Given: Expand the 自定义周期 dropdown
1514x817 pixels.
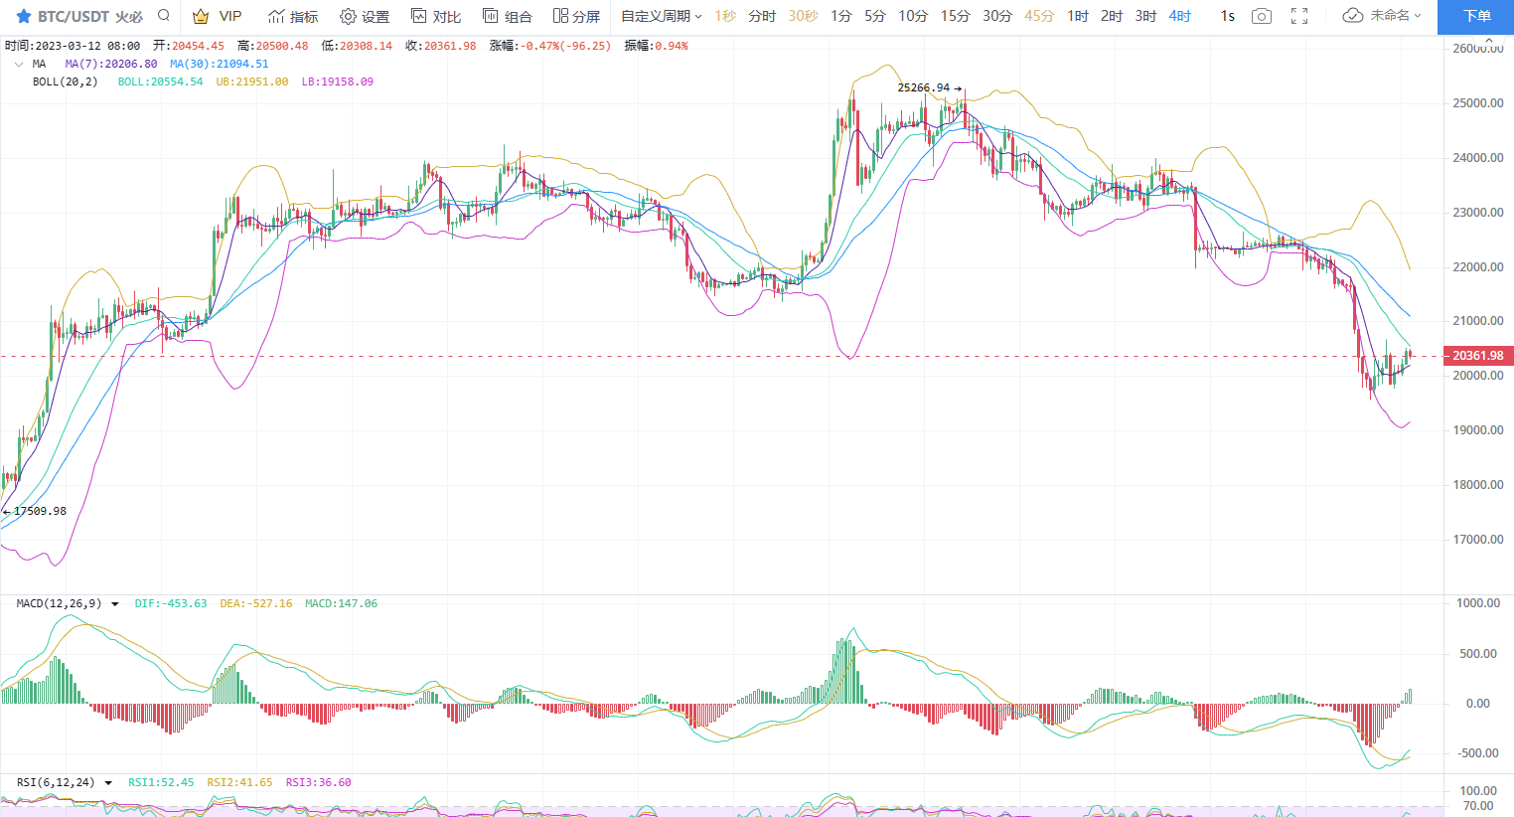Looking at the screenshot, I should coord(662,16).
